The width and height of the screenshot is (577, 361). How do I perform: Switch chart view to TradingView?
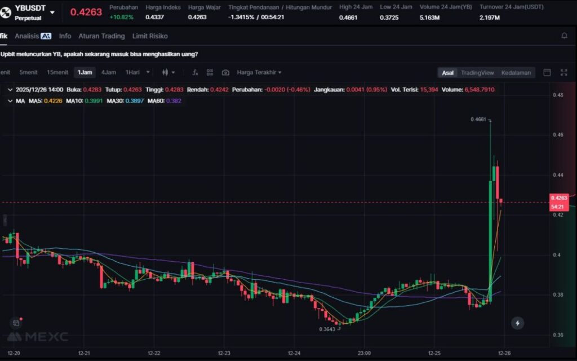point(477,73)
